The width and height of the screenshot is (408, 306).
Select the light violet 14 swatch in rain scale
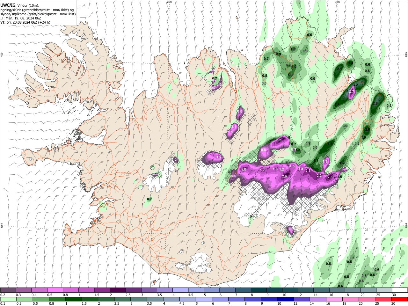pyautogui.click(x=318, y=299)
